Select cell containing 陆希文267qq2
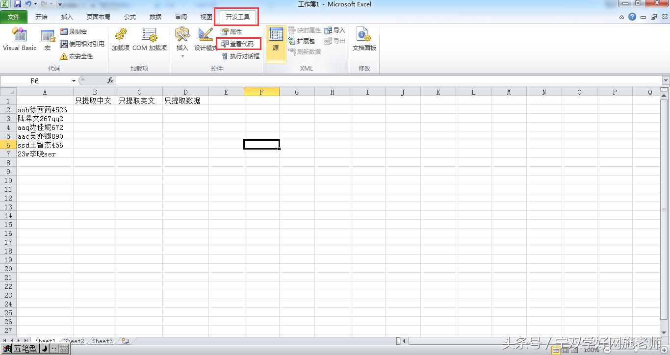This screenshot has width=670, height=355. pyautogui.click(x=45, y=119)
